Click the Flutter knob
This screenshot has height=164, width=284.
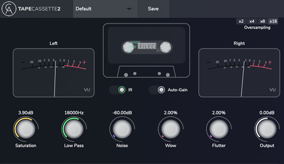pos(219,129)
